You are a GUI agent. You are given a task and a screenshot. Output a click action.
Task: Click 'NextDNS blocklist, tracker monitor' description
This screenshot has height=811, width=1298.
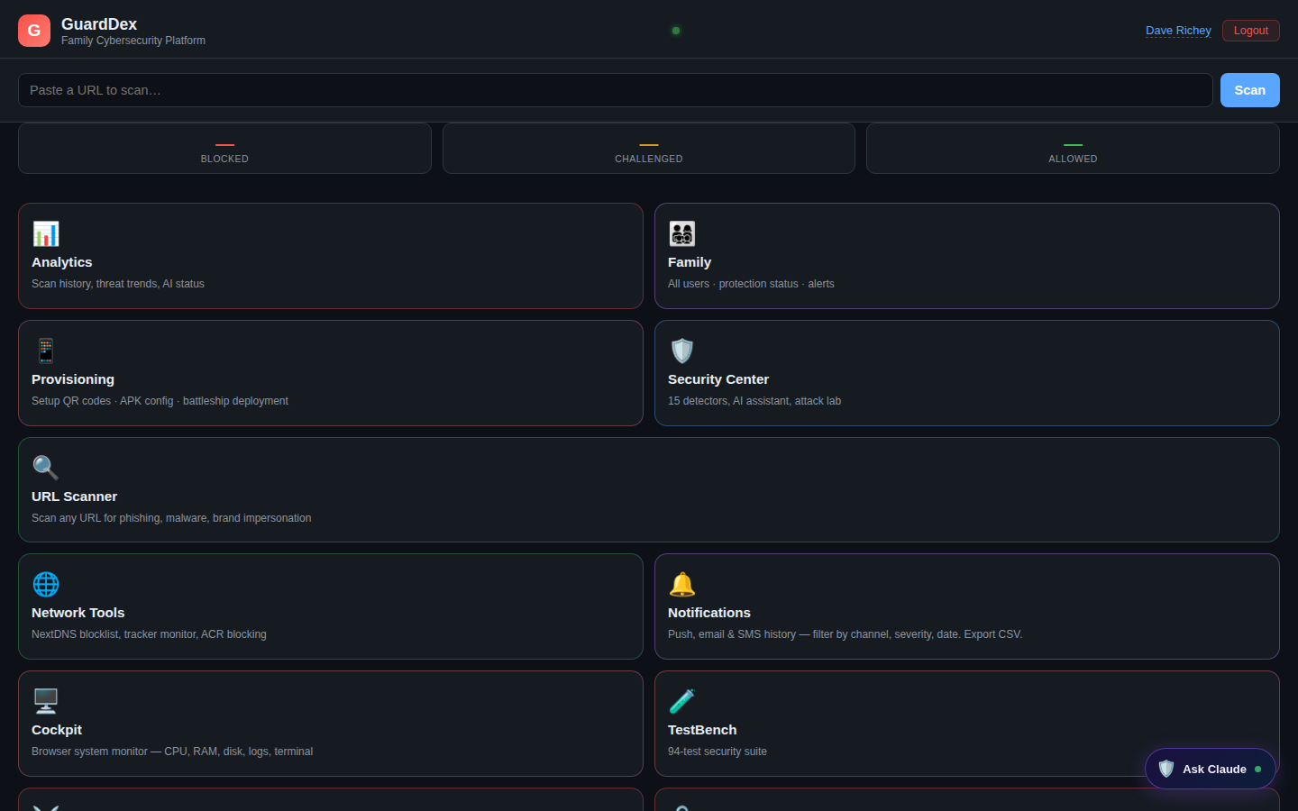click(149, 634)
